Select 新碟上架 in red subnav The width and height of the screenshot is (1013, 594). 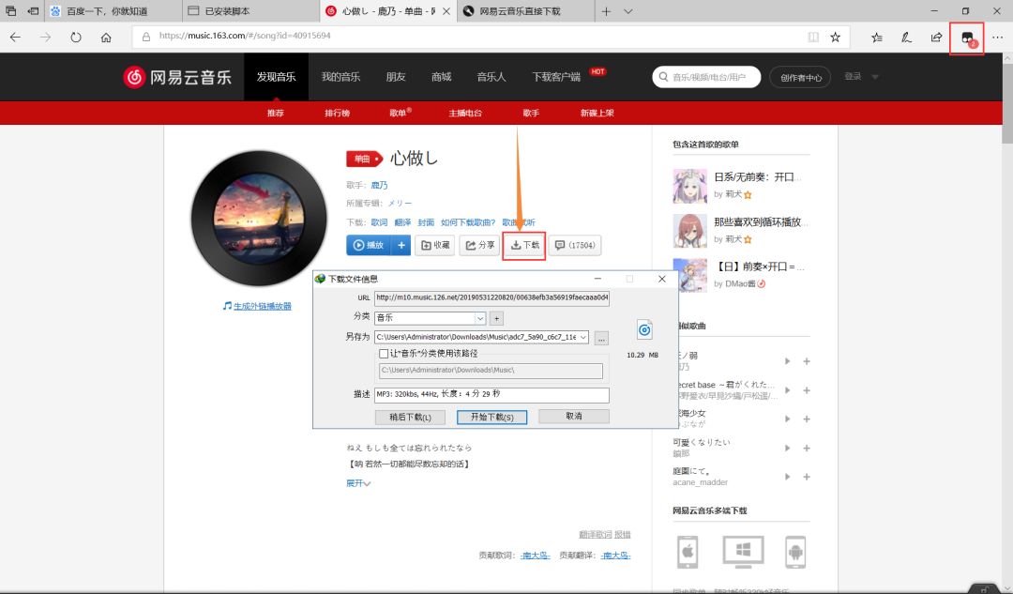(597, 114)
